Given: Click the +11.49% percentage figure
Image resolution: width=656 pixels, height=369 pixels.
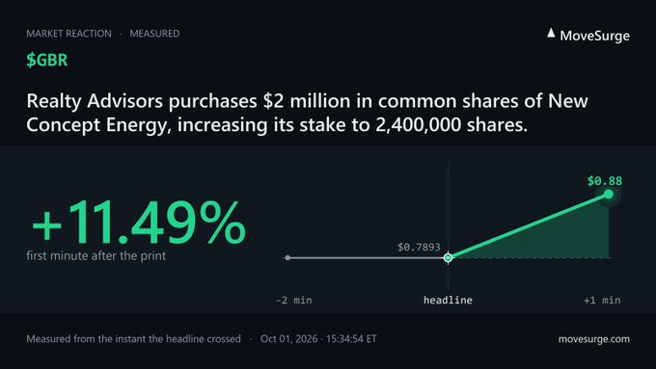Looking at the screenshot, I should [x=139, y=222].
